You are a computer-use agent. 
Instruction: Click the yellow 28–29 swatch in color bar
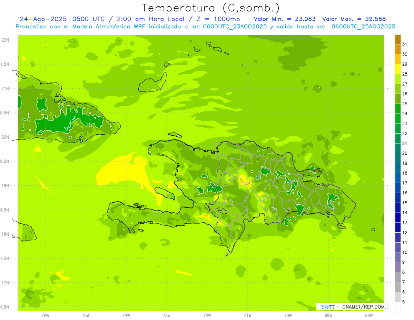[x=398, y=69]
